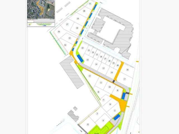Select lot number 18 label

[127, 70]
